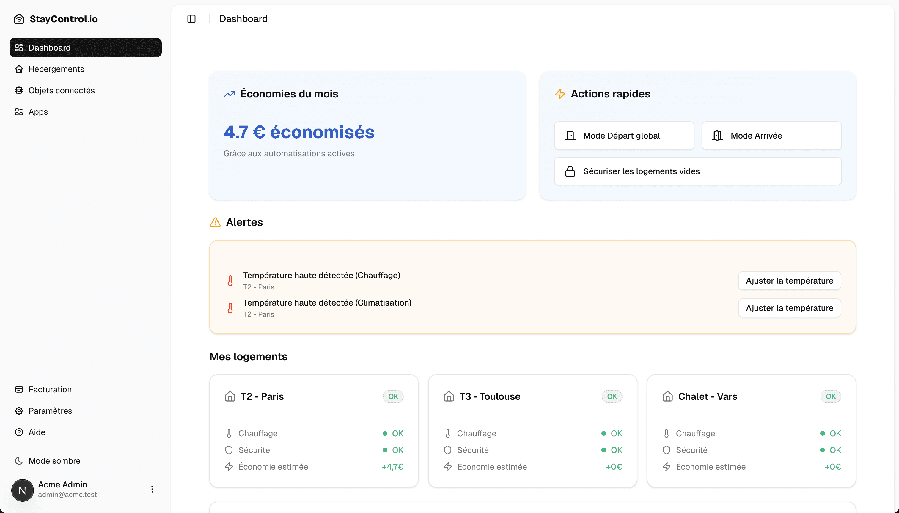
Task: Click the OK status badge on T2 - Paris
Action: (x=393, y=396)
